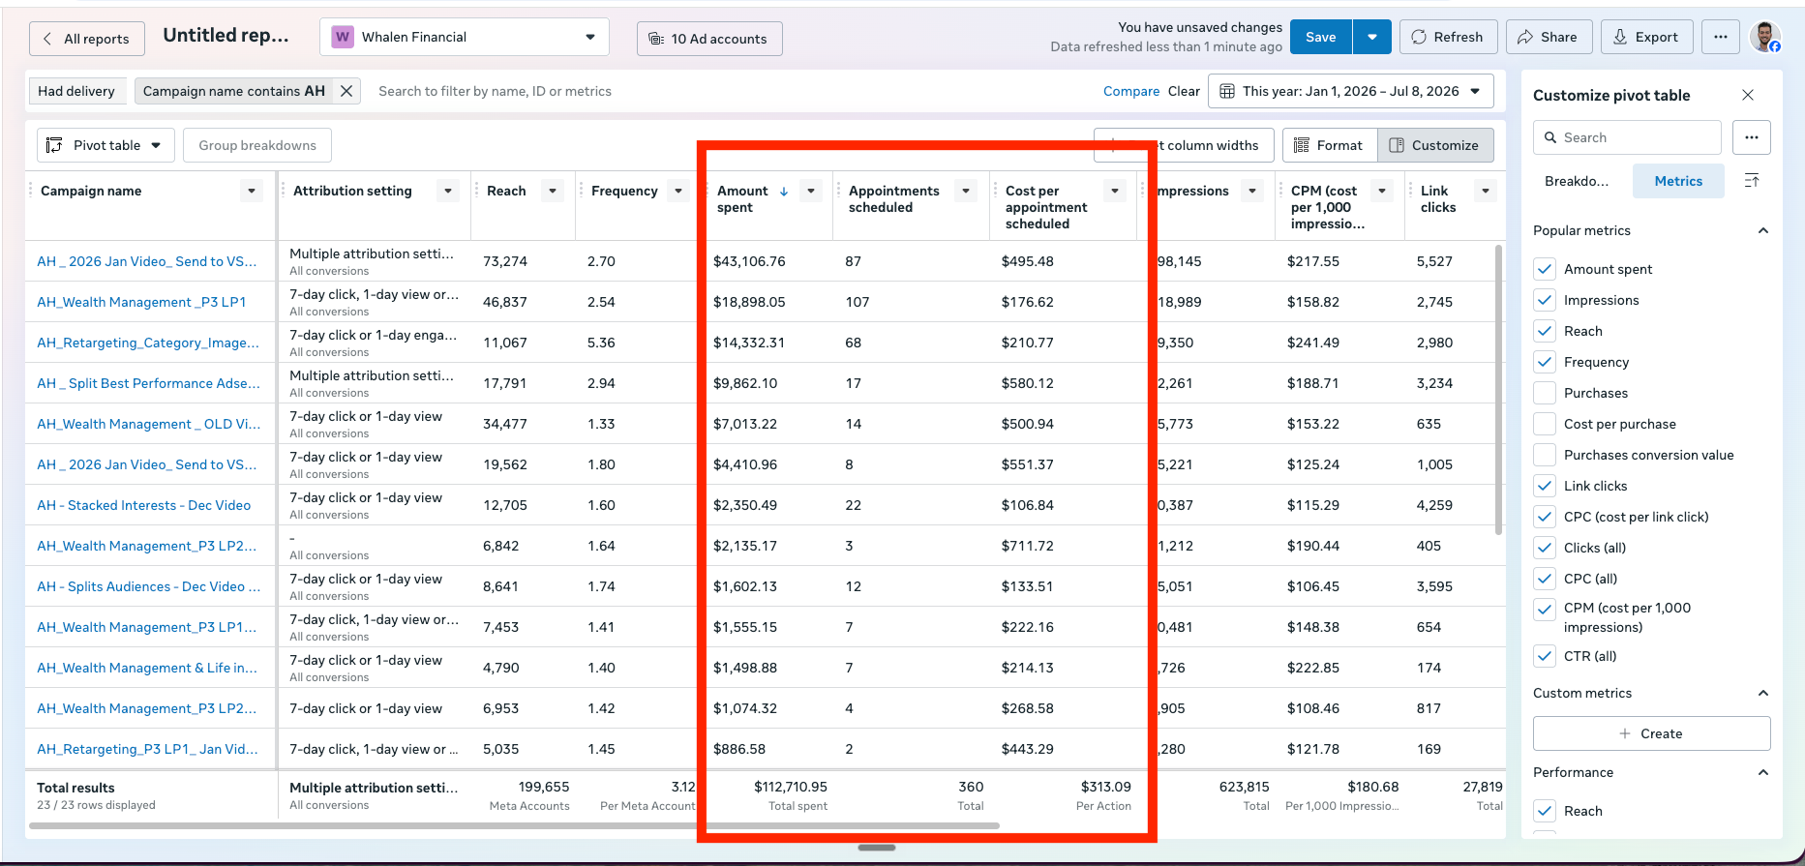Image resolution: width=1805 pixels, height=866 pixels.
Task: Uncheck the CTR (all) metric
Action: 1545,656
